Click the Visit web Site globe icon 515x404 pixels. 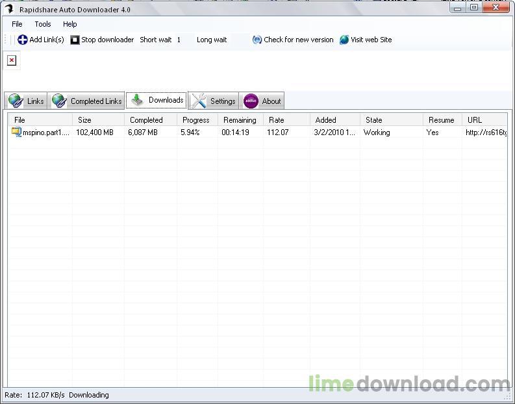point(344,40)
